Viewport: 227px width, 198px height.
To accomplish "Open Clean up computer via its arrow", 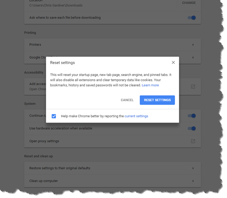I will coord(193,181).
